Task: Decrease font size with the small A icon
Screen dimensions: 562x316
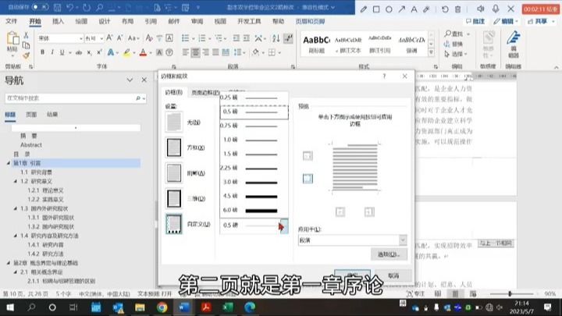Action: click(x=119, y=37)
